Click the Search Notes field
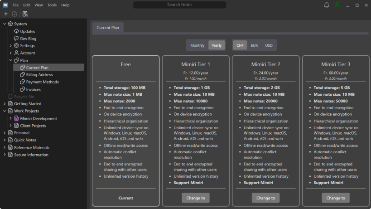The image size is (371, 209). [x=179, y=5]
